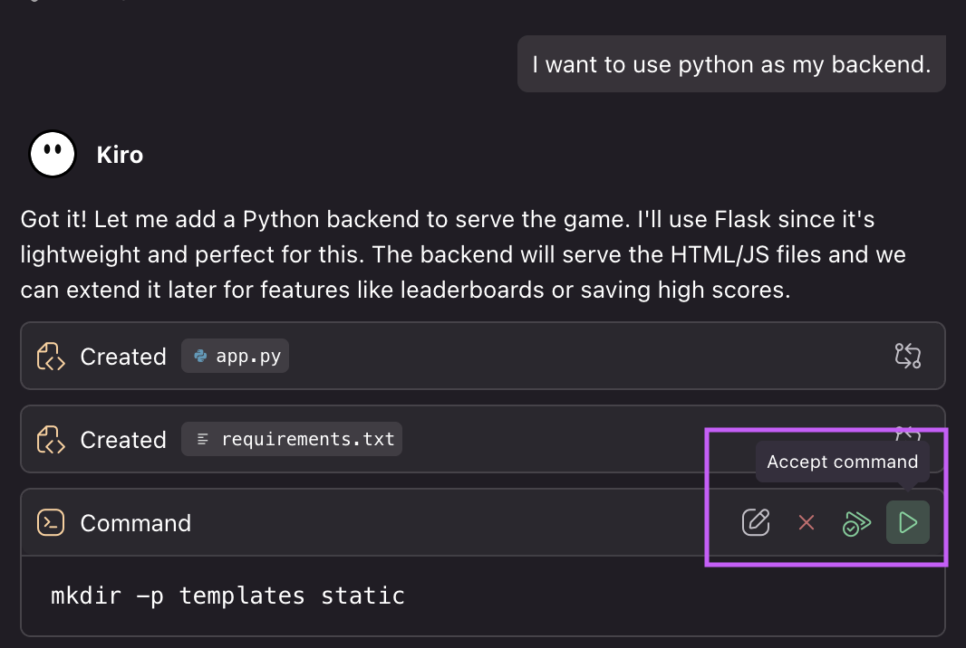Click the Kiro ghost avatar
Viewport: 966px width, 648px height.
tap(53, 155)
